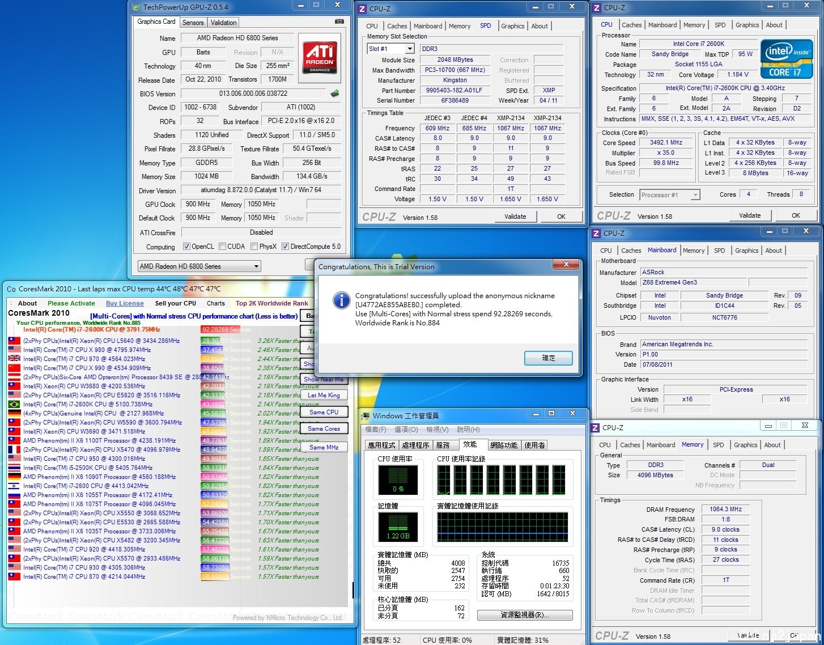Viewport: 824px width, 645px height.
Task: Click the Buy License link in CoresMark
Action: tap(125, 303)
